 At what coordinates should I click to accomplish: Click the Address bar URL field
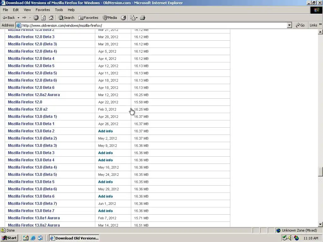154,25
